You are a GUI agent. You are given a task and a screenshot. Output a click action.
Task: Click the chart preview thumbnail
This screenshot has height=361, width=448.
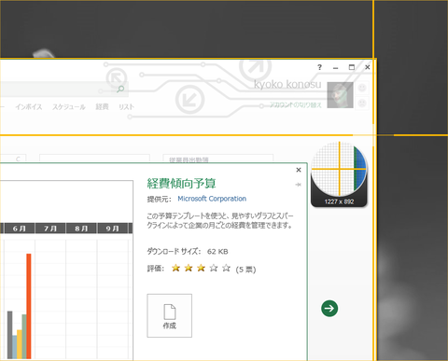pos(66,271)
